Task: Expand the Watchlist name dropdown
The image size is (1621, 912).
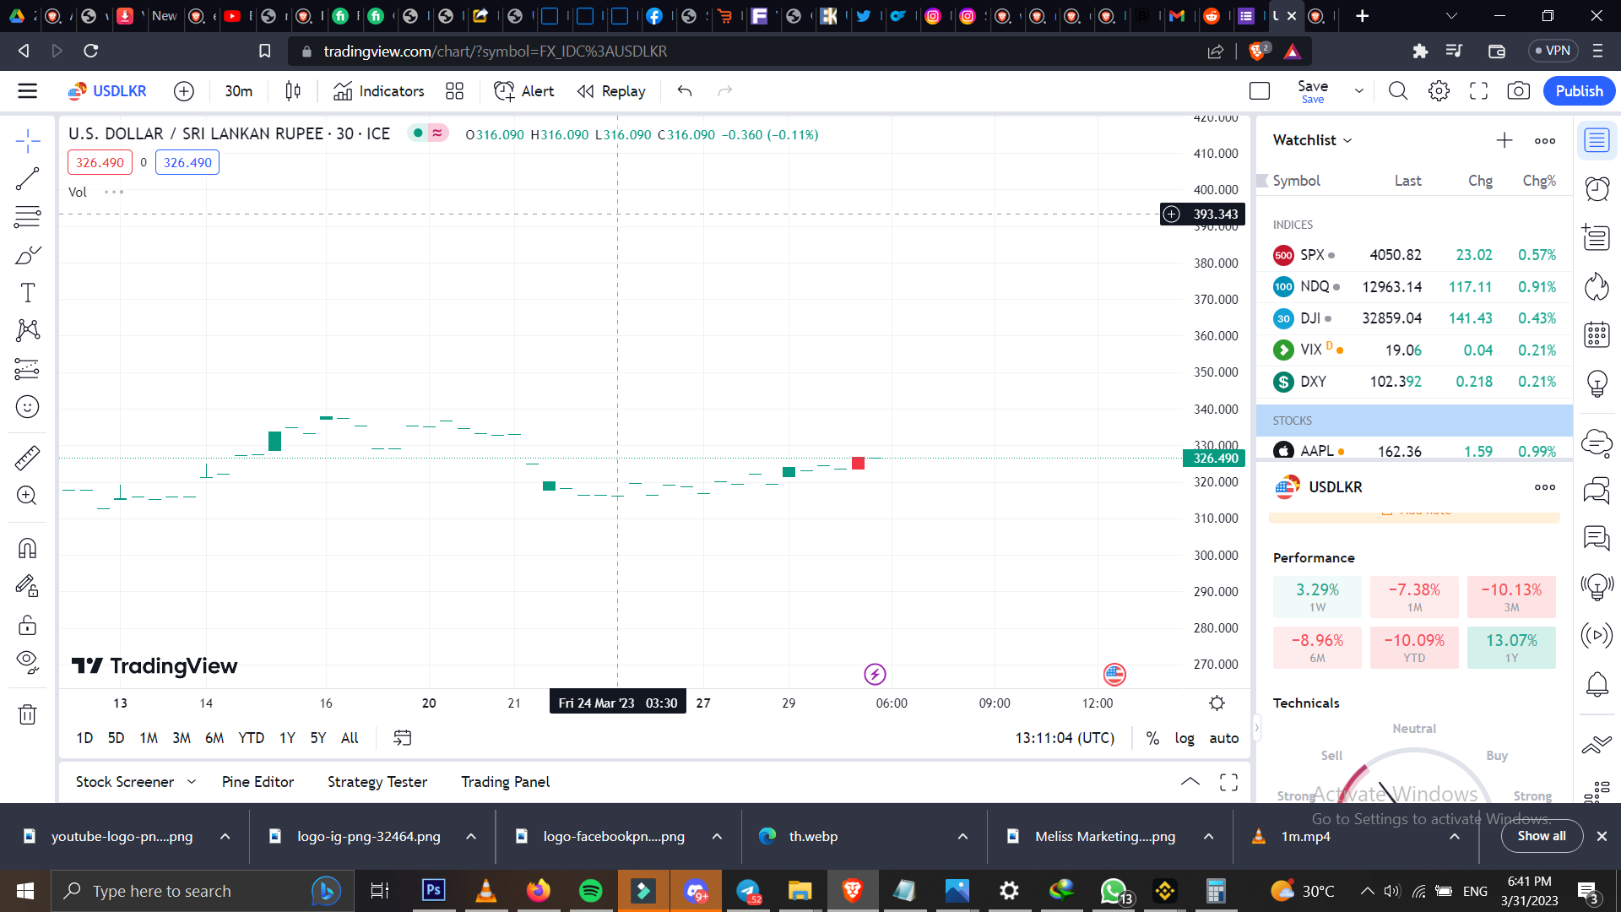Action: click(x=1313, y=140)
